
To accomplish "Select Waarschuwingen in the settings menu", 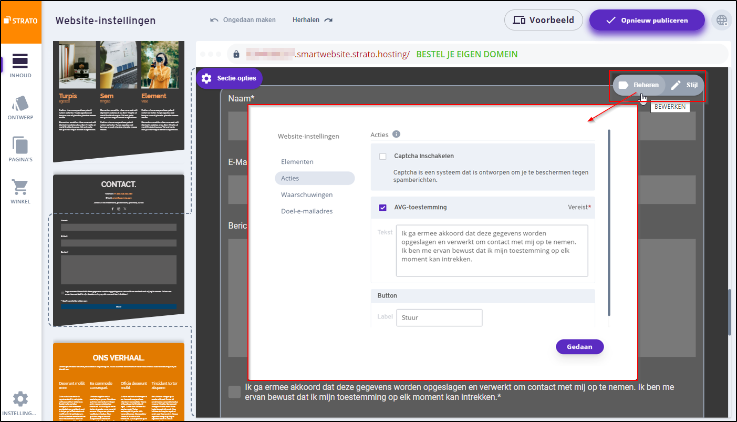I will 307,194.
